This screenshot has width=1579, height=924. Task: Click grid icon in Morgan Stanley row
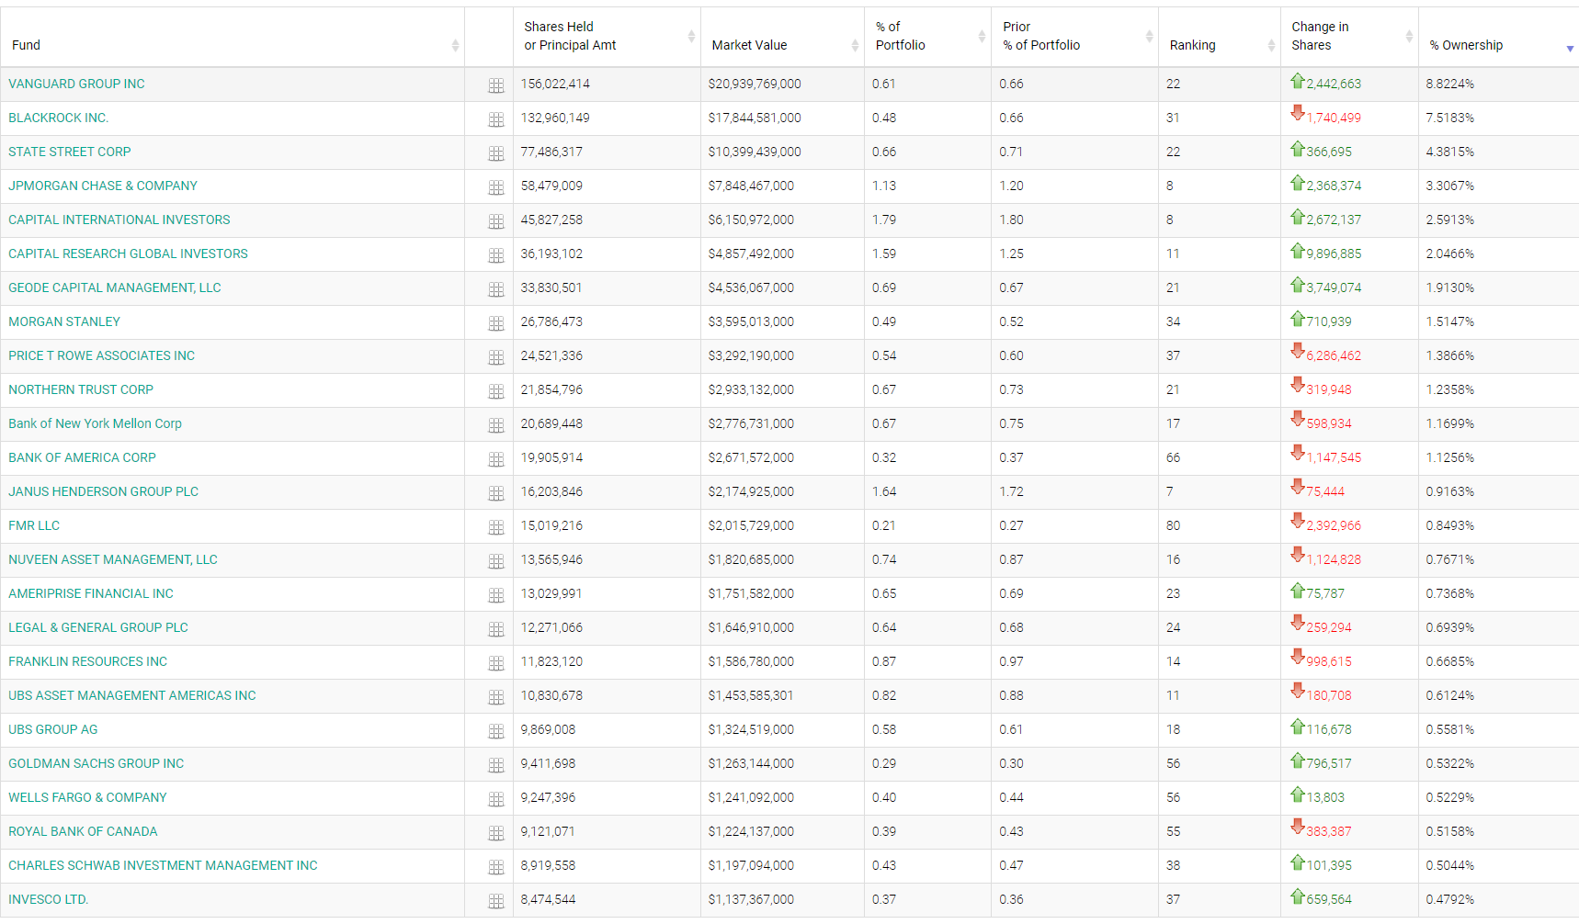tap(496, 323)
